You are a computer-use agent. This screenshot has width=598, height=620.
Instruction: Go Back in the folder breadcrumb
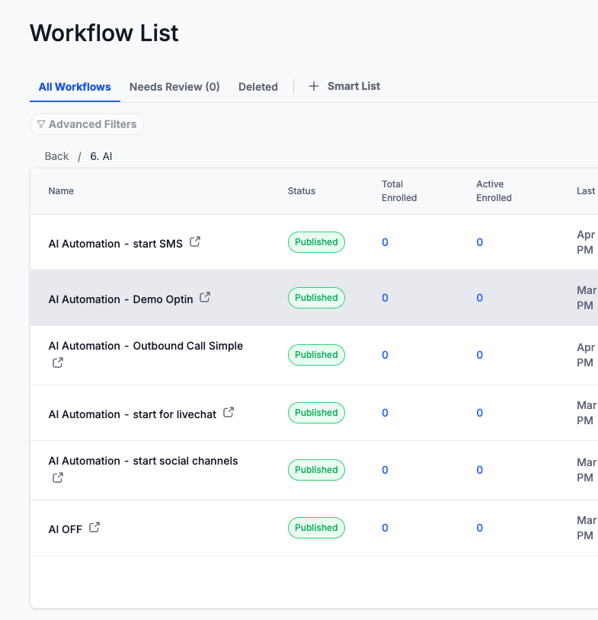[x=56, y=156]
